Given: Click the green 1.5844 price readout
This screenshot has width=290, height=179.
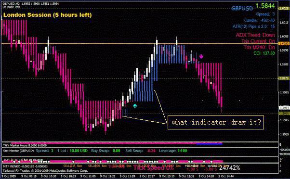Looking at the screenshot, I should (265, 6).
